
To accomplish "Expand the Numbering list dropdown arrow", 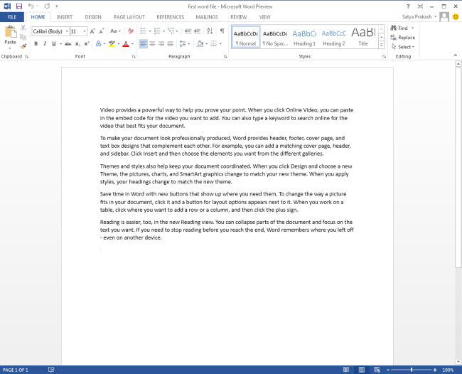I will pyautogui.click(x=163, y=31).
